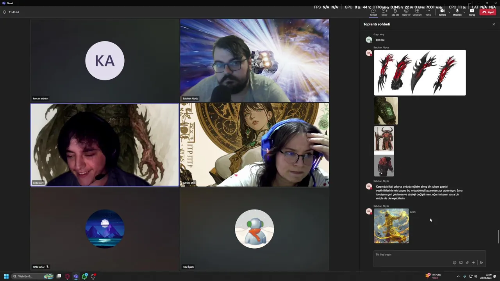Viewport: 500px width, 281px height.
Task: Raise hand with Söz iste
Action: [x=395, y=12]
